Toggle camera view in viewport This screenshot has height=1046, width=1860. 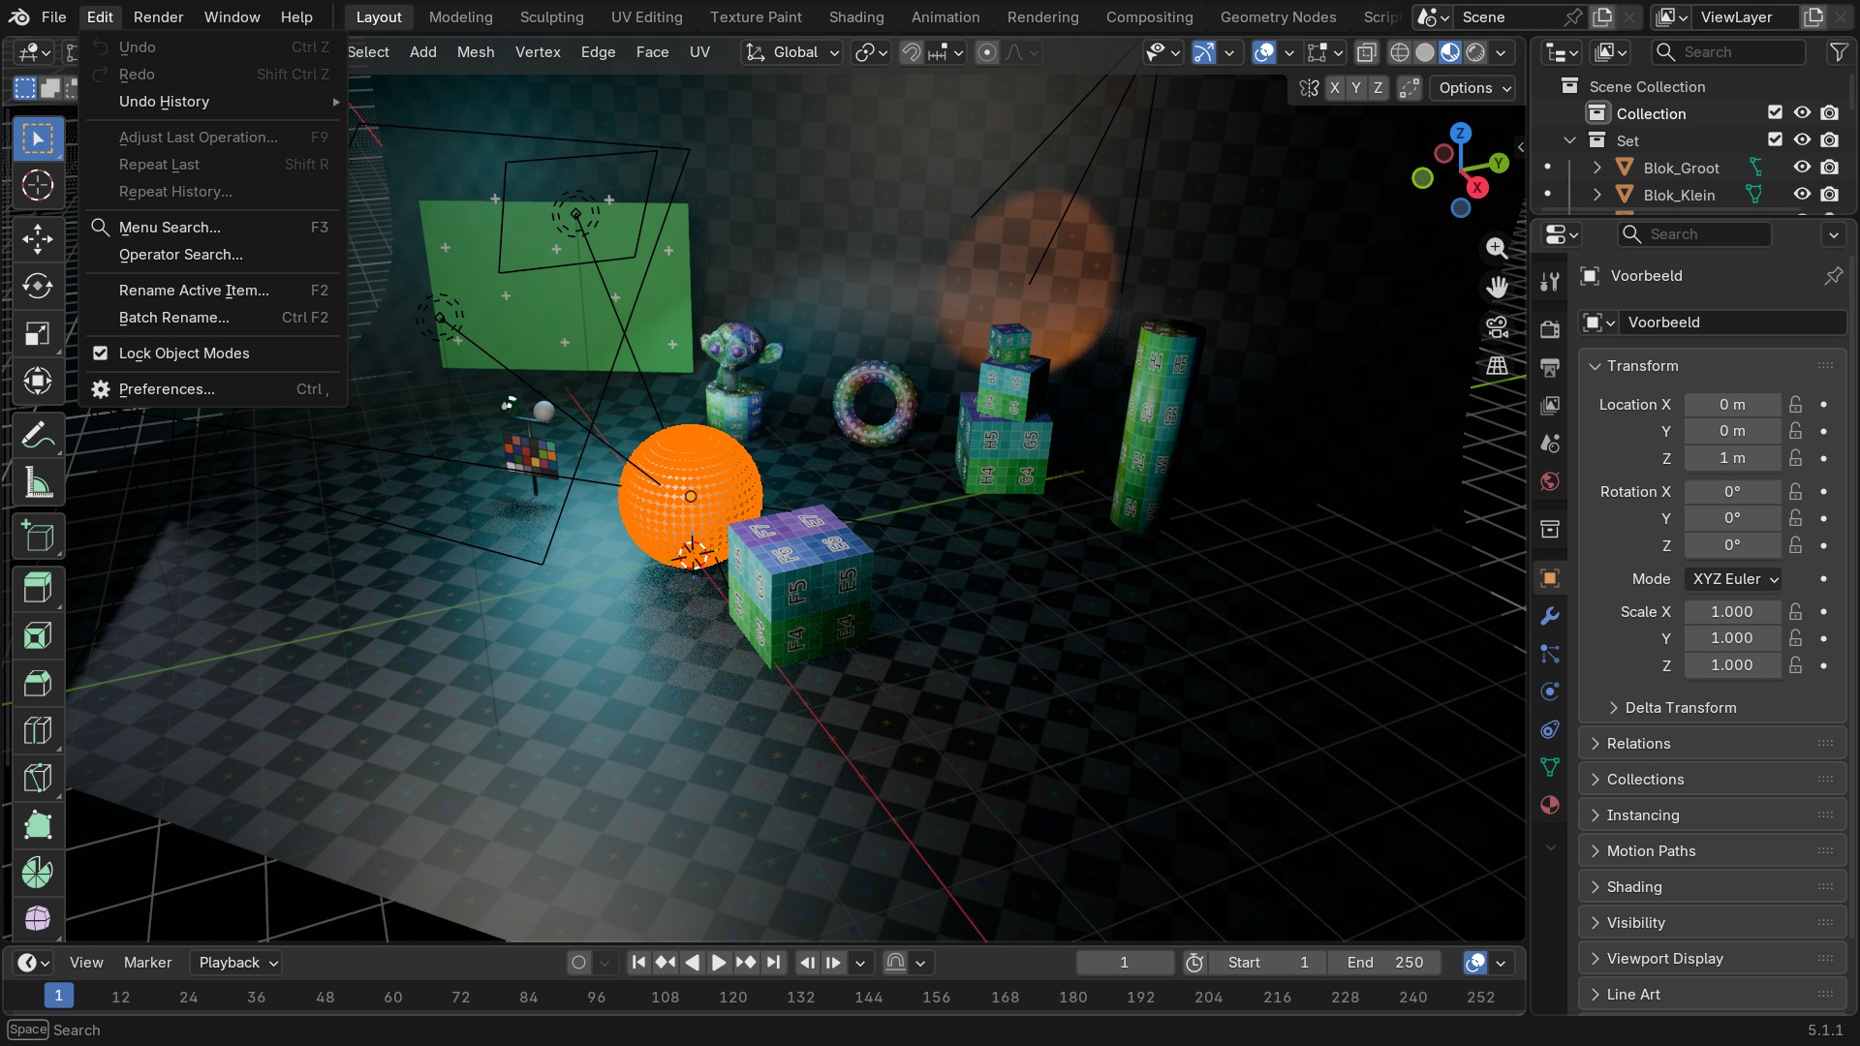[x=1497, y=327]
